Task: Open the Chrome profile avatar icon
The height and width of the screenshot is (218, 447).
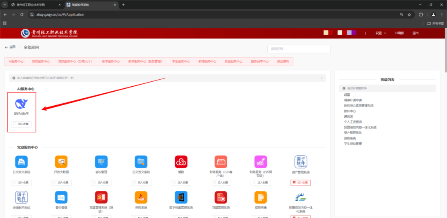Action: click(433, 14)
